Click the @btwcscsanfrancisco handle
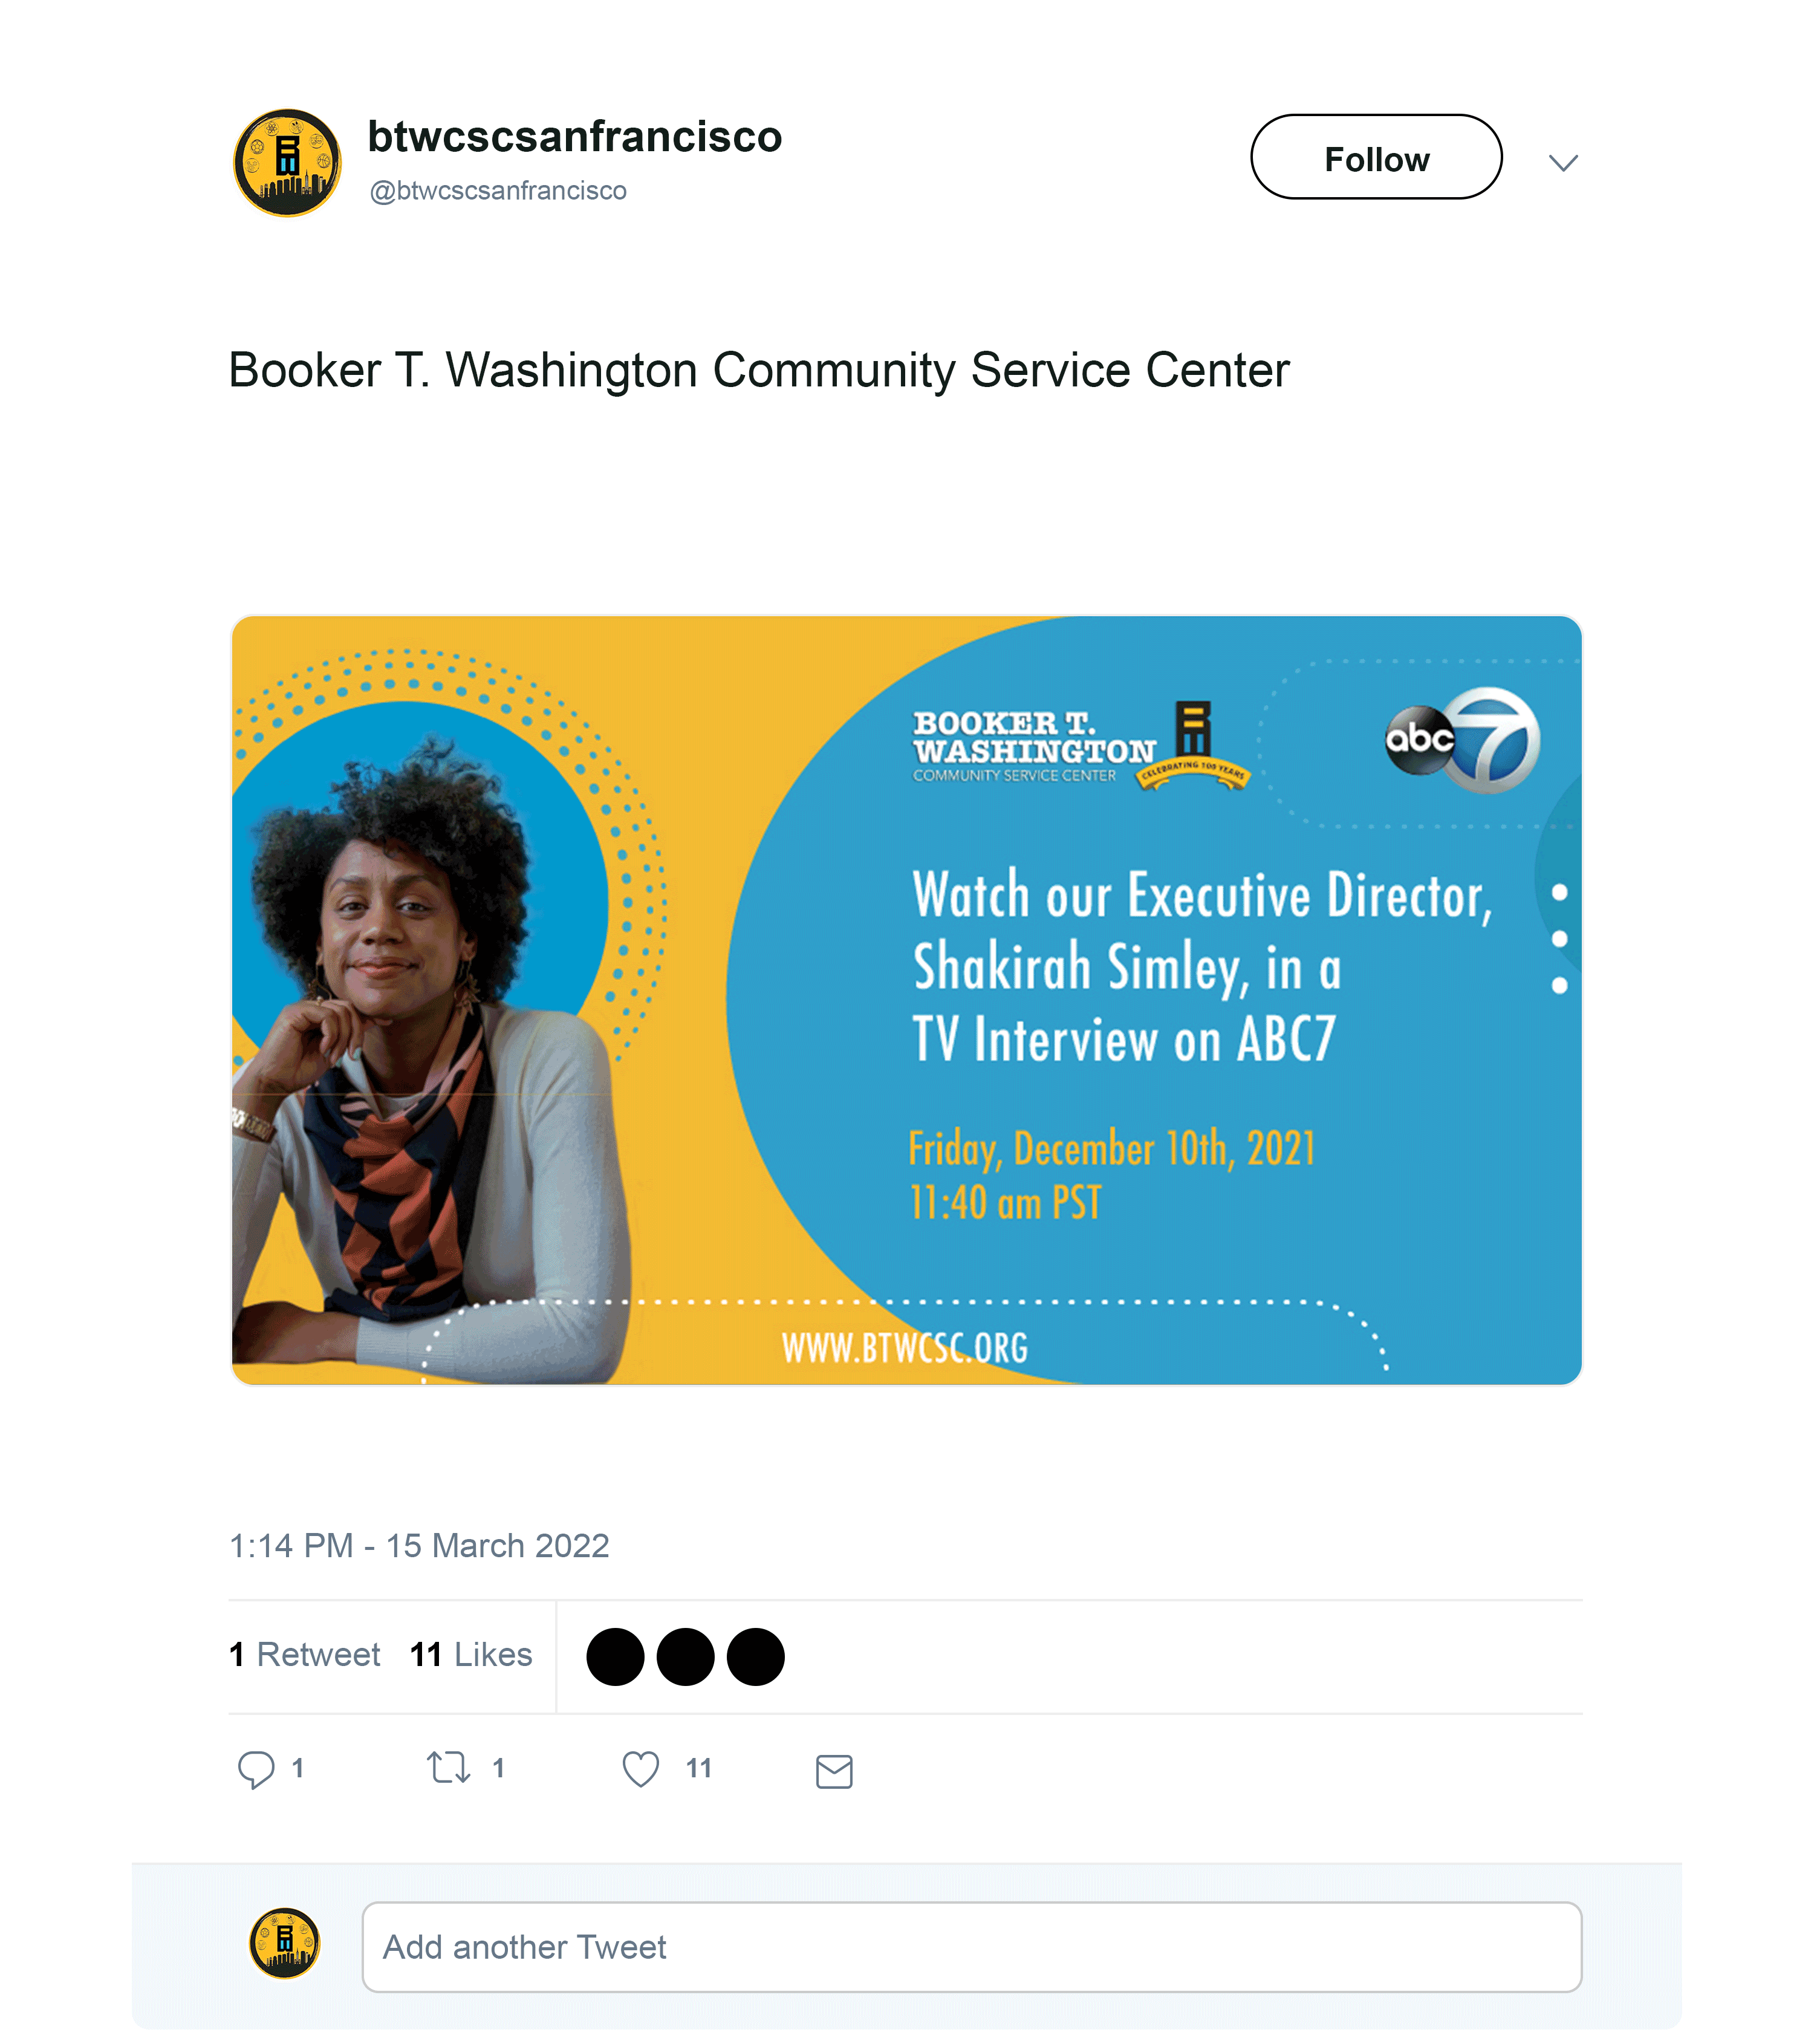This screenshot has height=2044, width=1814. (x=498, y=191)
